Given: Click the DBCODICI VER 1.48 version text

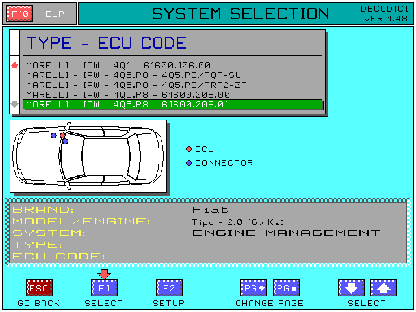Looking at the screenshot, I should (x=384, y=14).
